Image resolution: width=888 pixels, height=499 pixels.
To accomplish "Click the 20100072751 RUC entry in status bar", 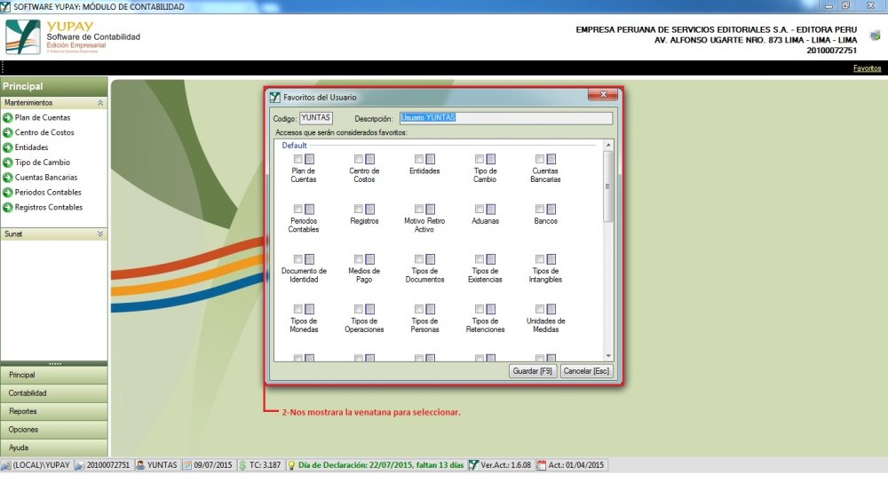I will tap(107, 465).
